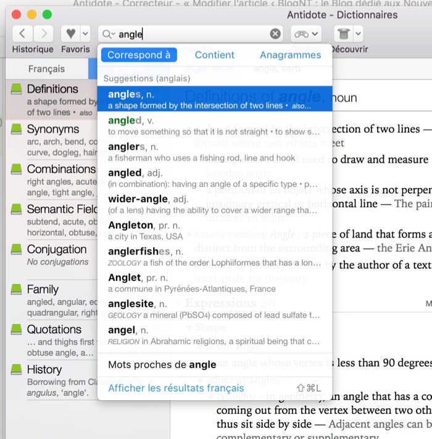Open the binoculars search options dropdown

[307, 34]
